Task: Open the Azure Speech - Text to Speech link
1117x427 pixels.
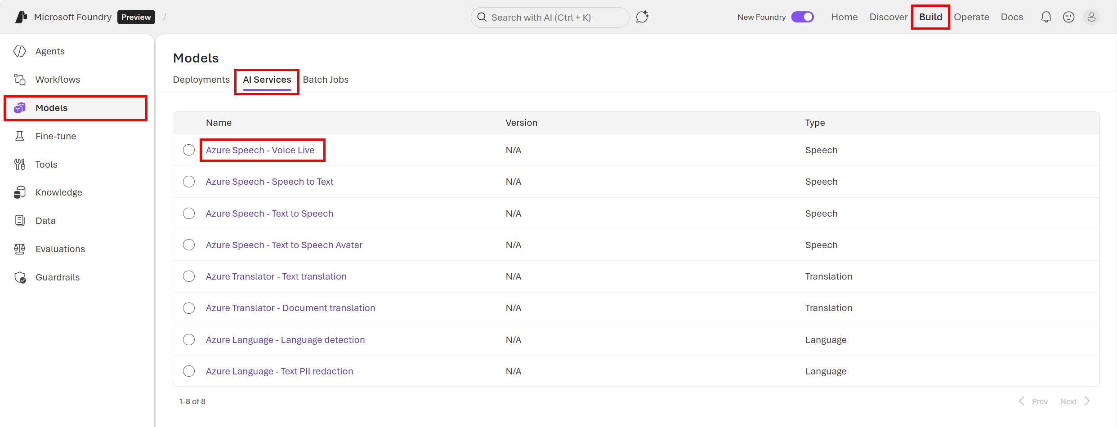Action: [x=269, y=213]
